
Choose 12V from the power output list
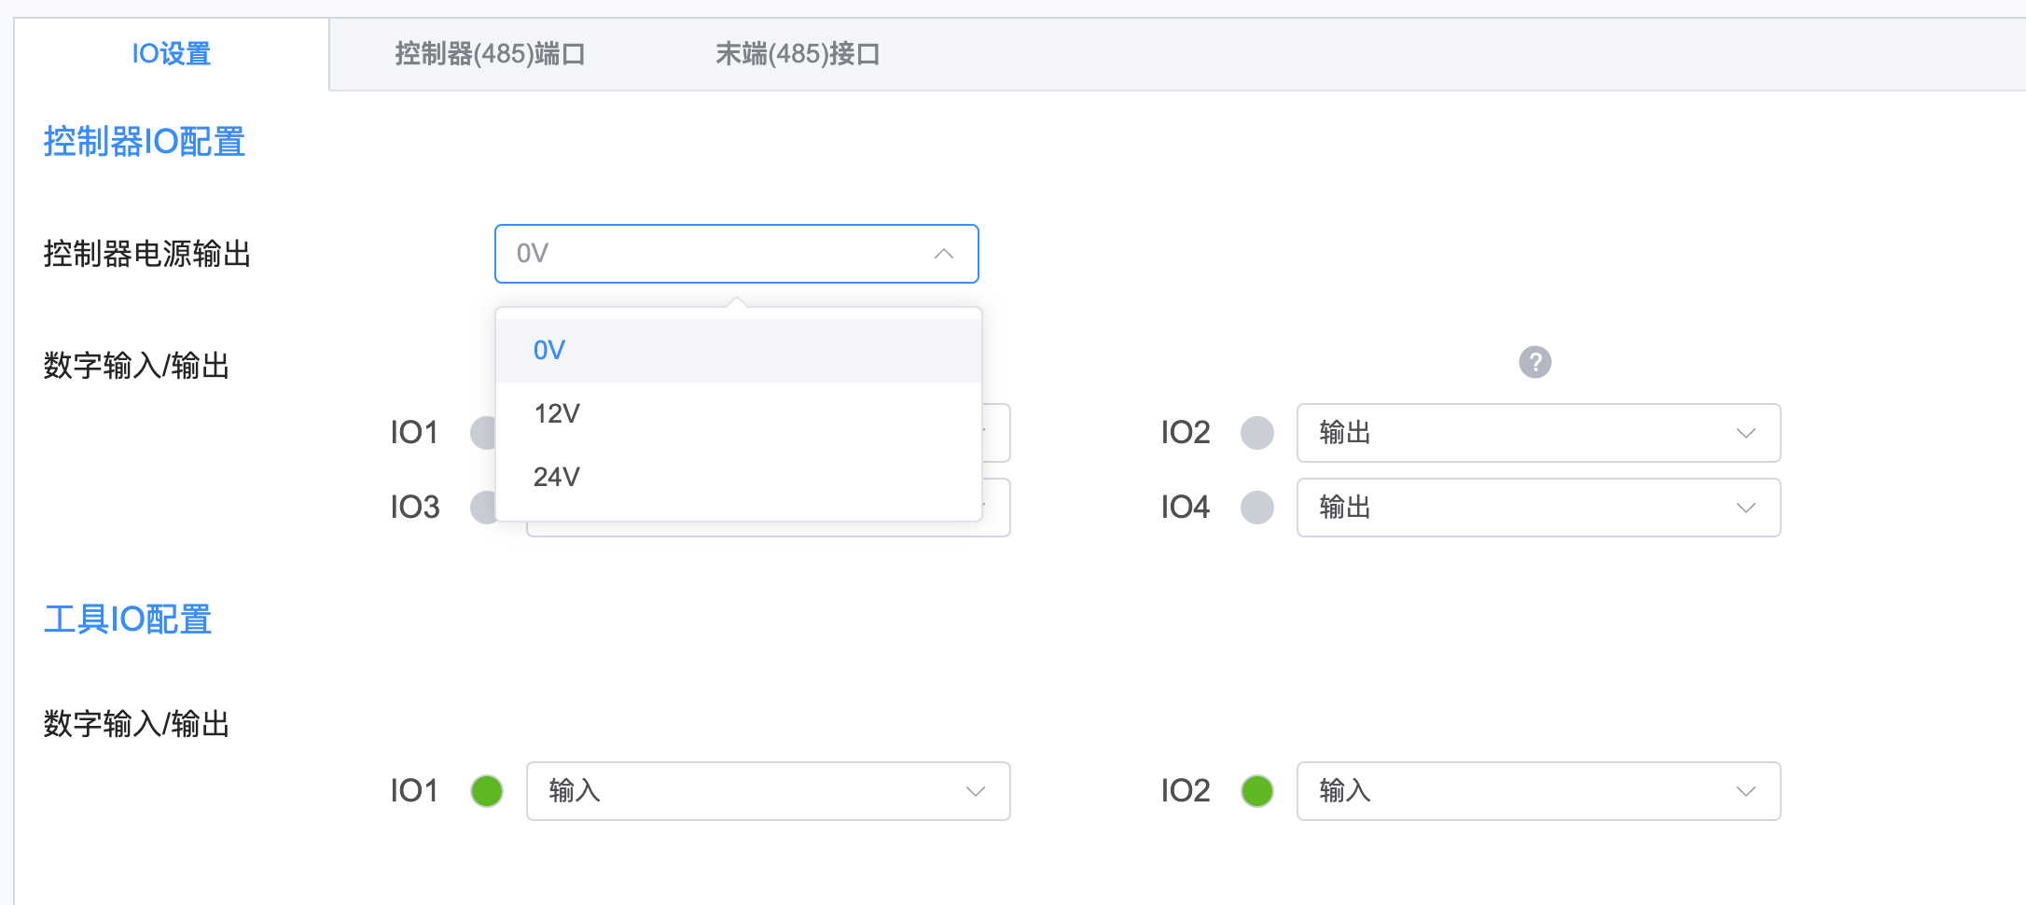point(737,413)
